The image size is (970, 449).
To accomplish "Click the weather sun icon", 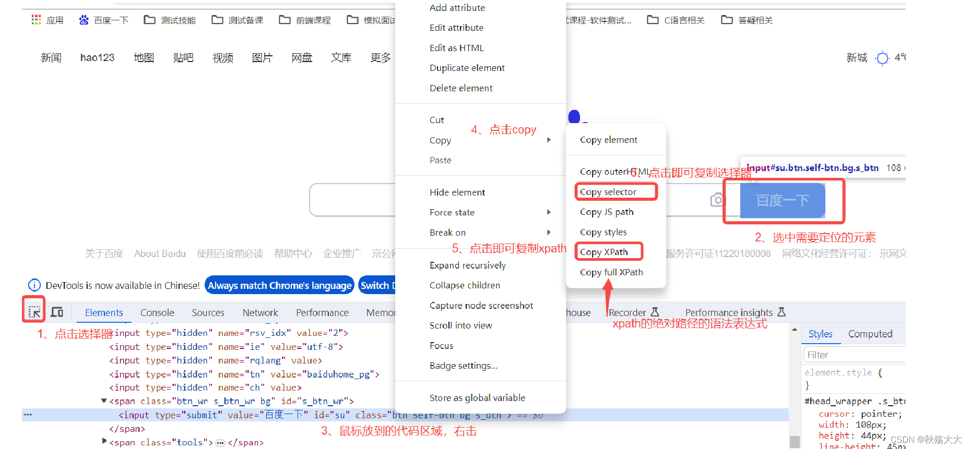I will point(882,58).
